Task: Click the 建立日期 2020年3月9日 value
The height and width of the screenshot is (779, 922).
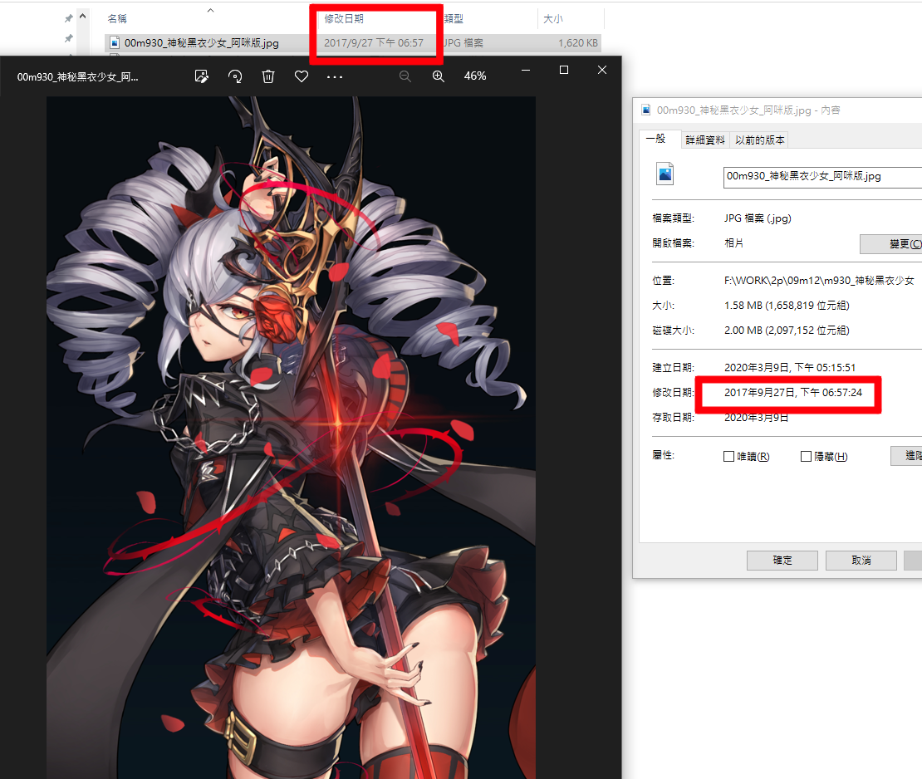Action: (x=790, y=367)
